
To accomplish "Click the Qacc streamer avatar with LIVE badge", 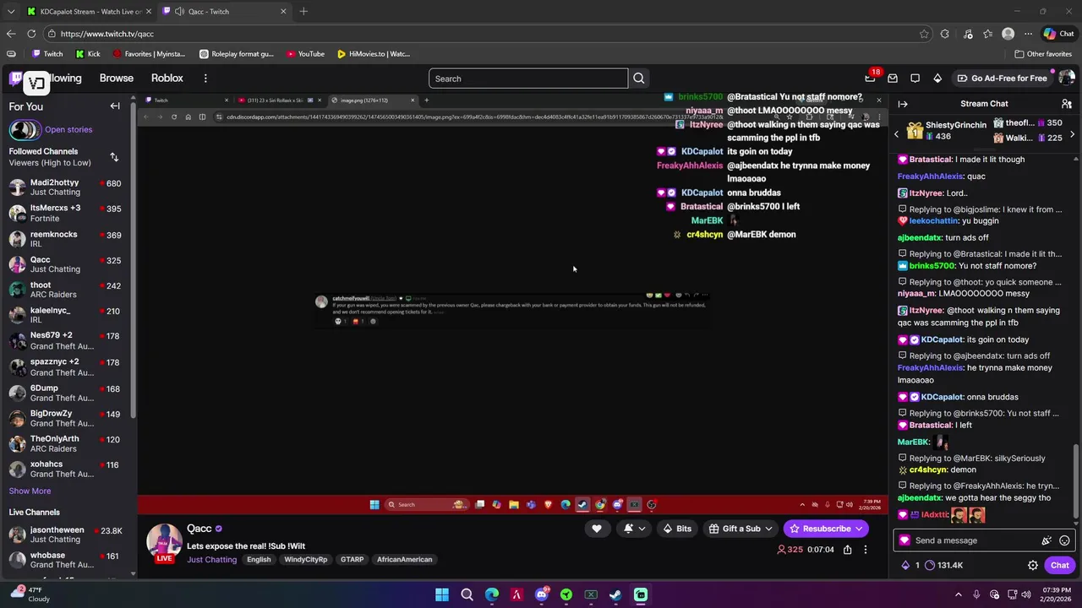I will [x=164, y=543].
